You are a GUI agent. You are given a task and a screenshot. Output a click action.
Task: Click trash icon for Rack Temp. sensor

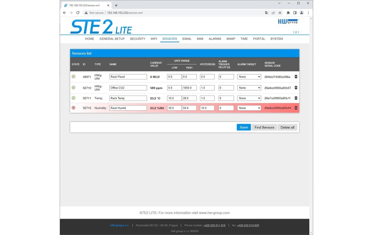click(x=296, y=98)
